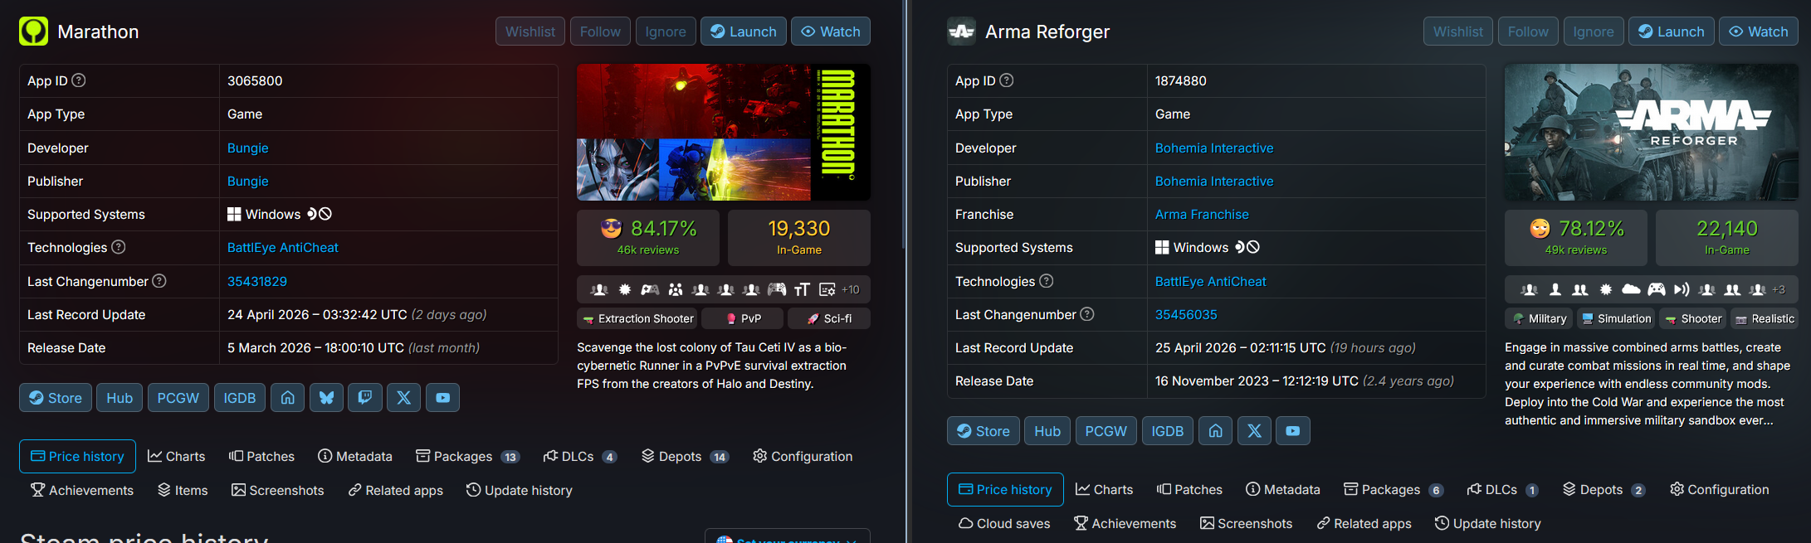Click the Marathon header artwork image
This screenshot has width=1811, height=543.
coord(724,132)
